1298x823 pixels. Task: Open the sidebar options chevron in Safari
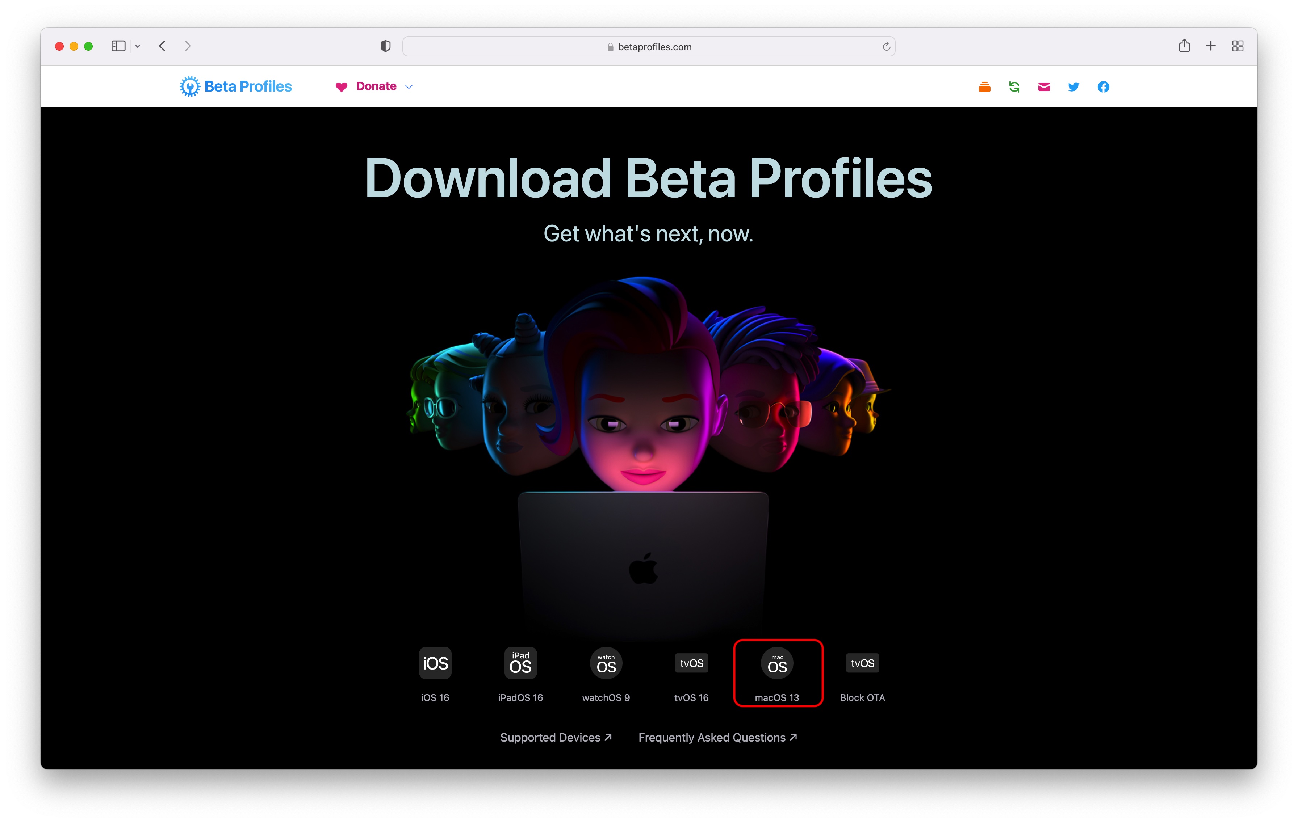(x=138, y=46)
